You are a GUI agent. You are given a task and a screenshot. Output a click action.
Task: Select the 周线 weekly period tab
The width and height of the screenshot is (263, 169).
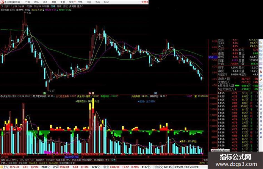click(59, 6)
